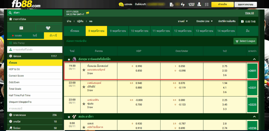Click the search magnifier icon
Image resolution: width=269 pixels, height=131 pixels.
pyautogui.click(x=10, y=13)
